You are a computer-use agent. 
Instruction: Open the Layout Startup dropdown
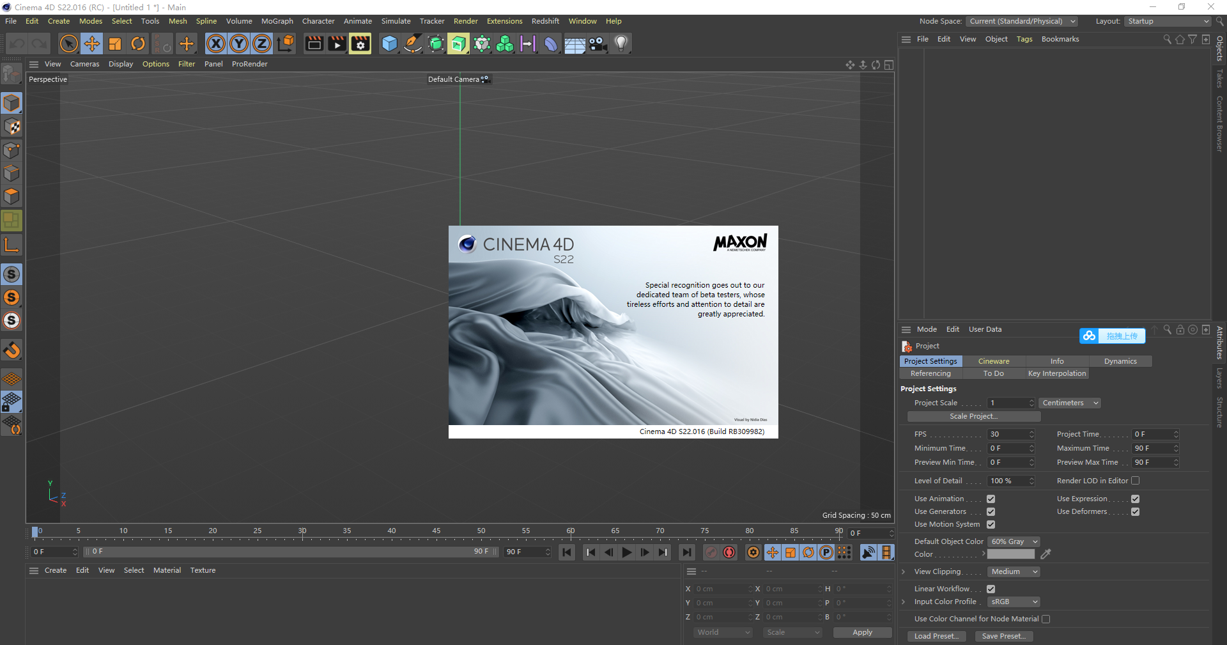[x=1168, y=21]
